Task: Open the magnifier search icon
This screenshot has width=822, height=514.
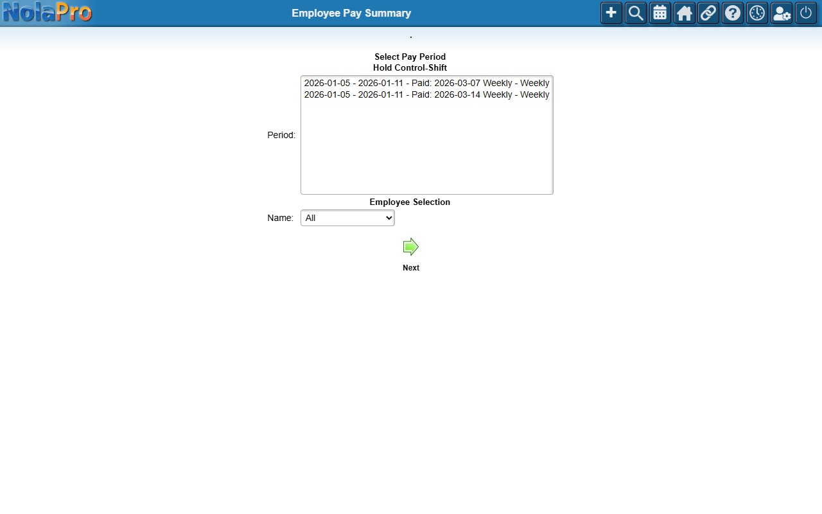Action: 635,13
